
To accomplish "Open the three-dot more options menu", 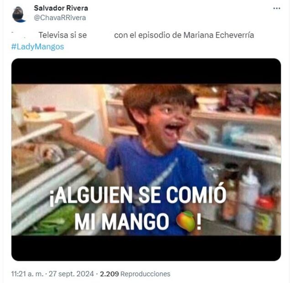I will tap(276, 8).
